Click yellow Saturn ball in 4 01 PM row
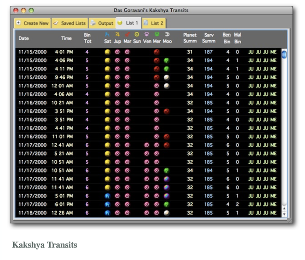 (107, 52)
